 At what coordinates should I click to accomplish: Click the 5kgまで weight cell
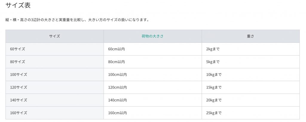(251, 62)
